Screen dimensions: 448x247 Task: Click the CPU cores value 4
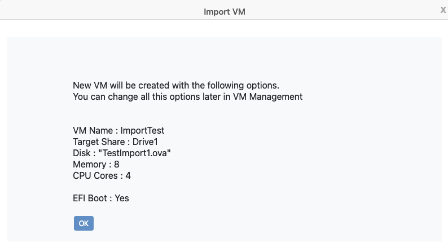coord(128,175)
